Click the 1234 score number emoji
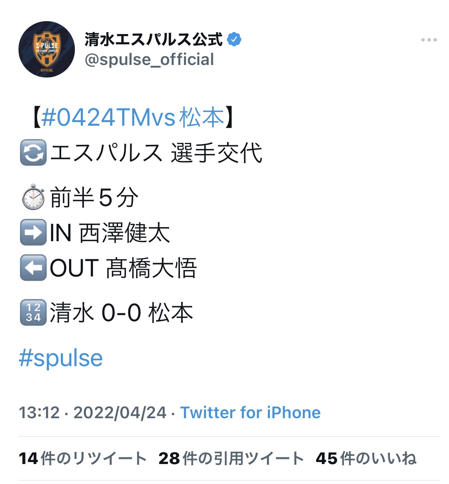 click(x=33, y=312)
